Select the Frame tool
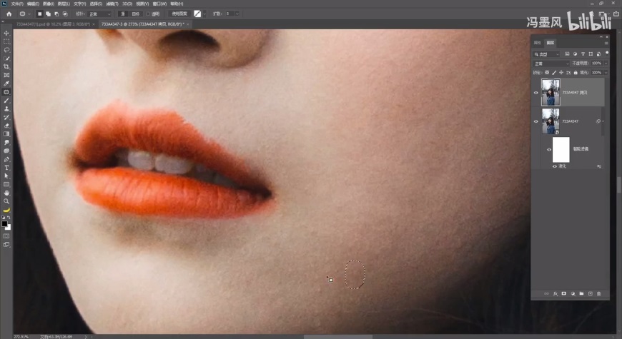This screenshot has height=339, width=622. pyautogui.click(x=6, y=75)
